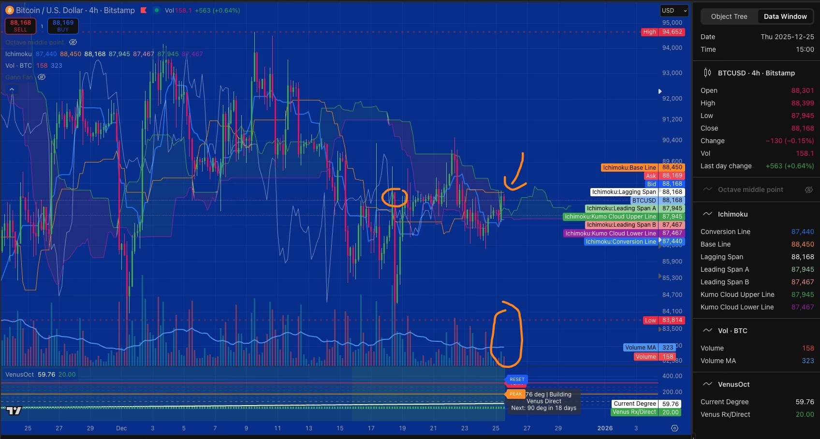This screenshot has height=439, width=820.
Task: Switch to the Object Tree tab
Action: [x=729, y=16]
